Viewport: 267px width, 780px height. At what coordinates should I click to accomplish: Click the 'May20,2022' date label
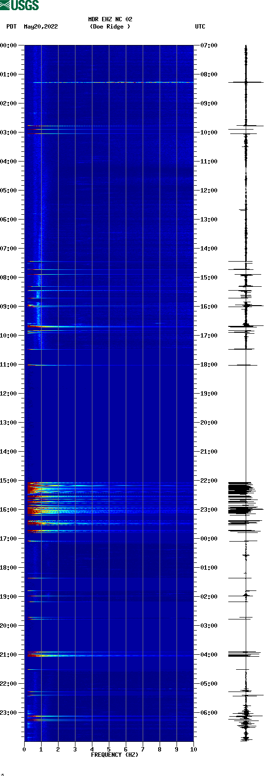(x=41, y=27)
